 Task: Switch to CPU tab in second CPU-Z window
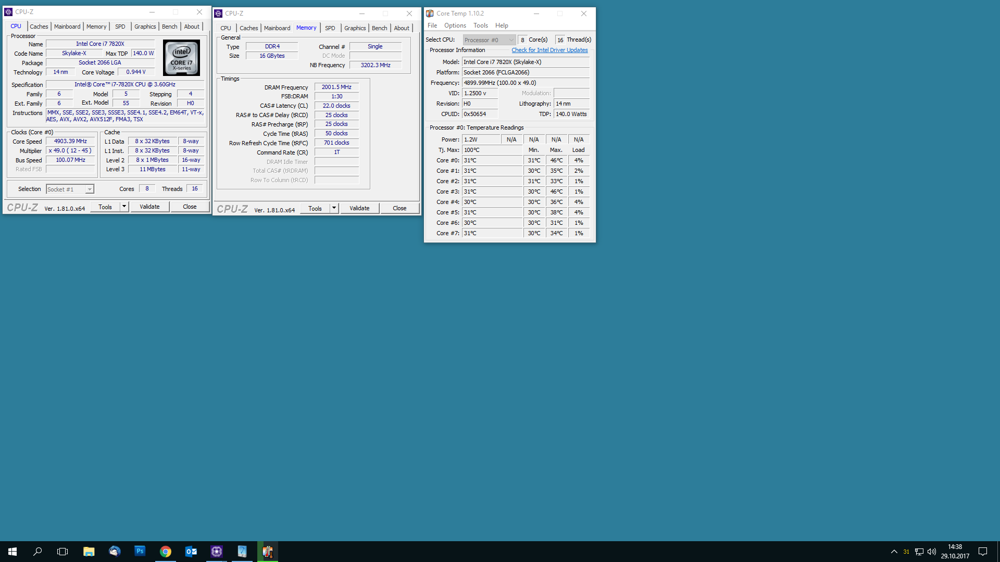[226, 28]
